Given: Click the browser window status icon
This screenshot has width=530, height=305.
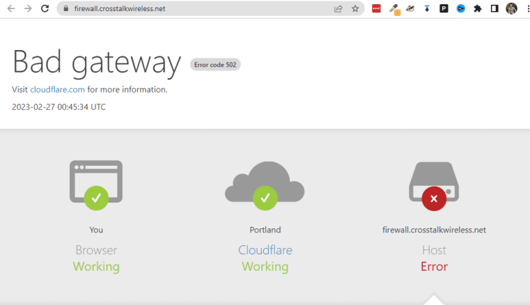Looking at the screenshot, I should 96,185.
